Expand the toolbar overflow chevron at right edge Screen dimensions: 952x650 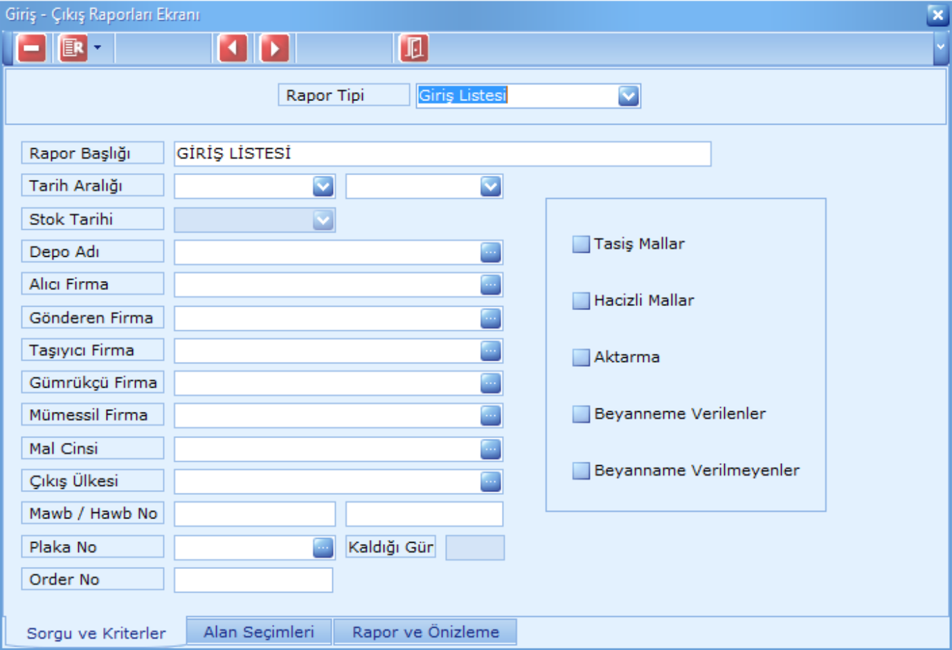click(940, 48)
